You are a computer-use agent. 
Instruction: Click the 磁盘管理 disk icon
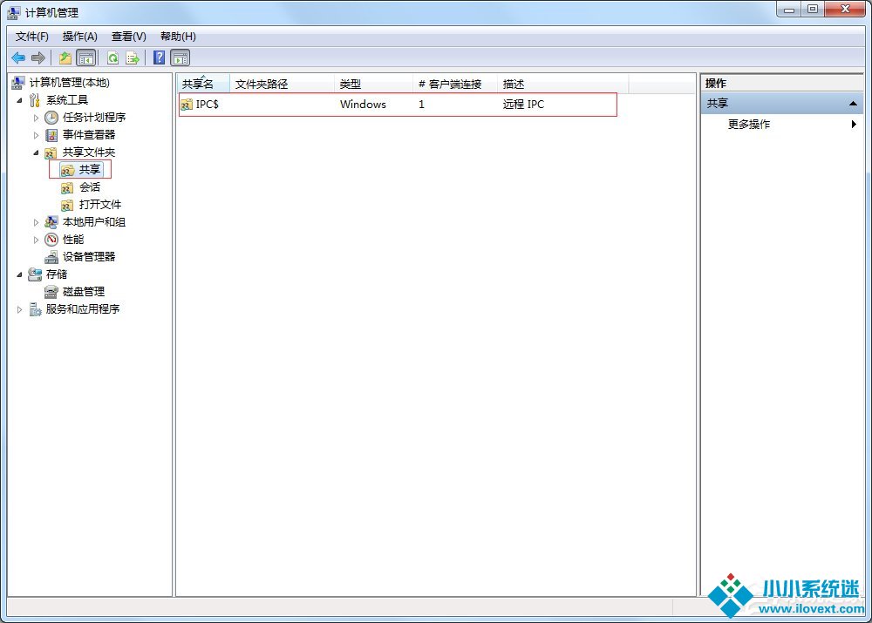tap(51, 292)
